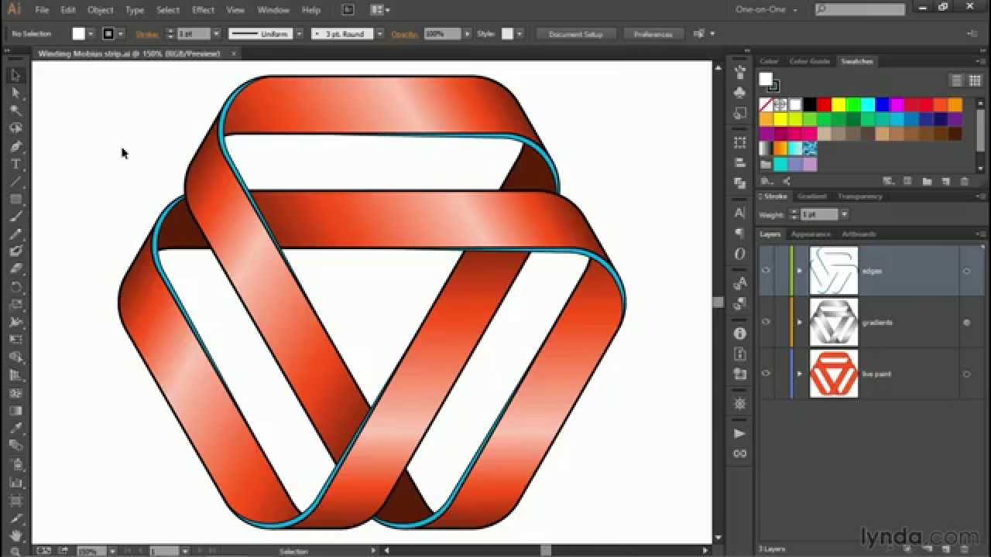Viewport: 991px width, 557px height.
Task: Select the Selection tool
Action: pos(15,76)
